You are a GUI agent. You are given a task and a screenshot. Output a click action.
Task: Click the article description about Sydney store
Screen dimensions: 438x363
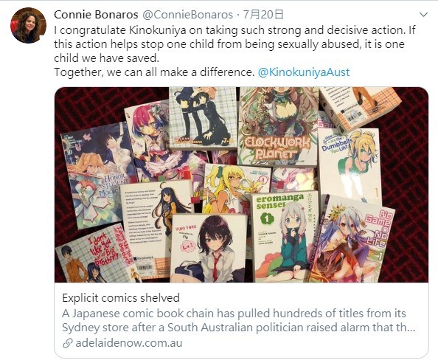pos(239,320)
